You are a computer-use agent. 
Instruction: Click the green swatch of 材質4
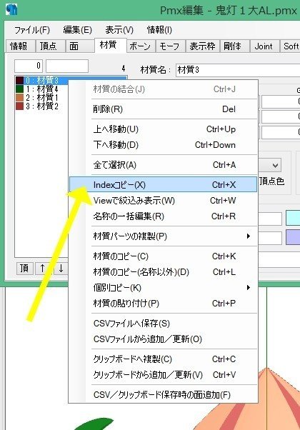coord(19,89)
